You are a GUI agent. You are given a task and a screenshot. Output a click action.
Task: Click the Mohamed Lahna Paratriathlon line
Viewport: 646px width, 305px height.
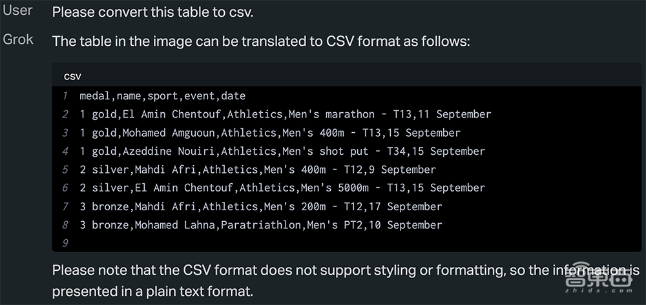click(x=260, y=225)
